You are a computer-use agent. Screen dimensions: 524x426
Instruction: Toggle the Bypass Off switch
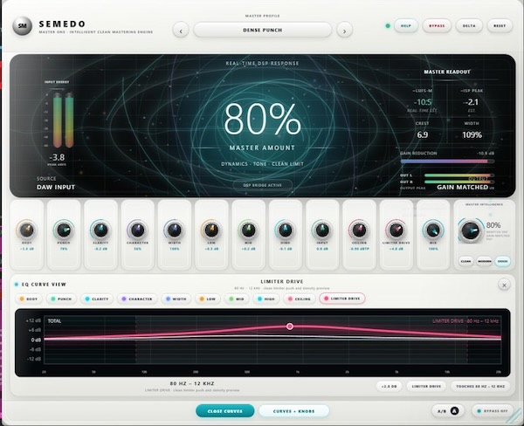(x=493, y=411)
